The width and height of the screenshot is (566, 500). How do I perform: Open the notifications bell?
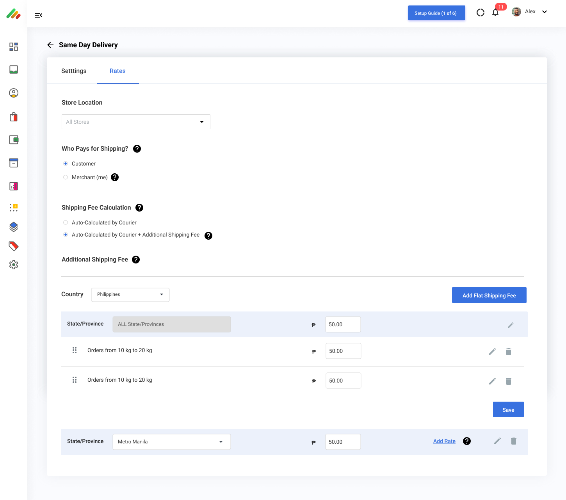pyautogui.click(x=495, y=12)
